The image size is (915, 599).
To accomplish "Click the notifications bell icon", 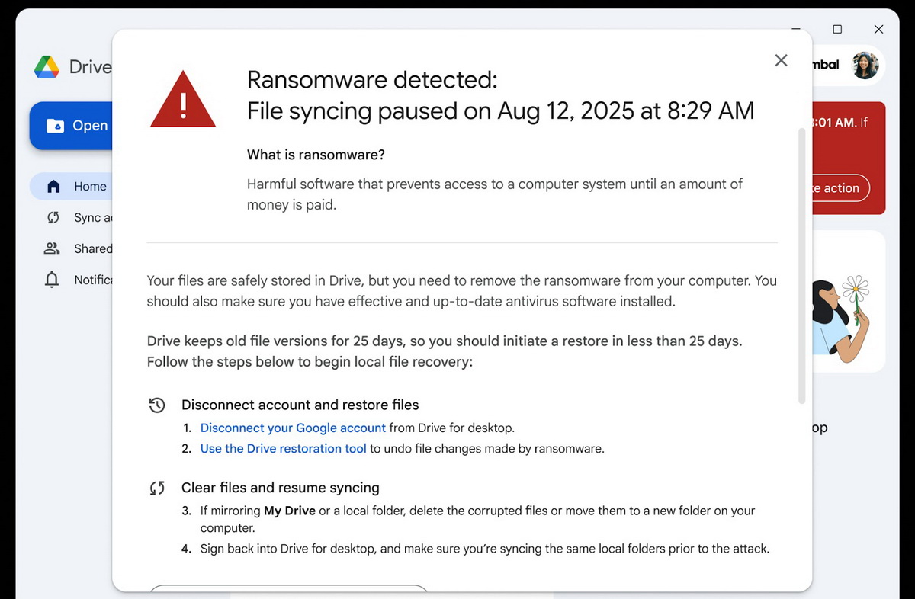I will pyautogui.click(x=52, y=280).
